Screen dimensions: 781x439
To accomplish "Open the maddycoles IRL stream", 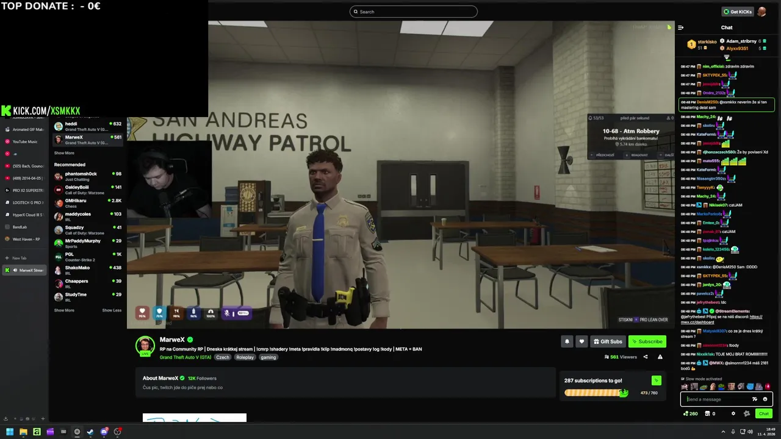I will point(88,216).
